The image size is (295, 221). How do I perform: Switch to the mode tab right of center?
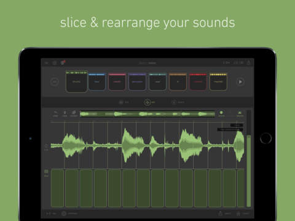point(178,102)
